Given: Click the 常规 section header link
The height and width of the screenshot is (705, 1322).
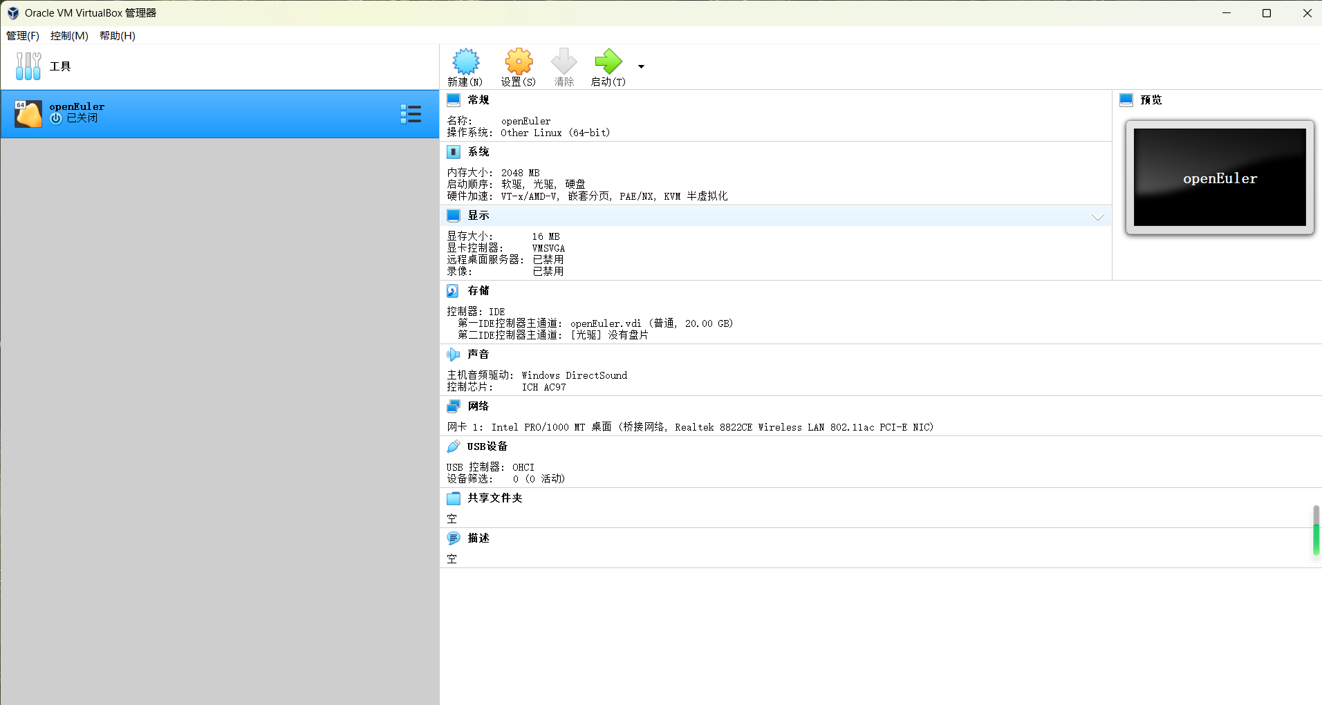Looking at the screenshot, I should point(478,100).
